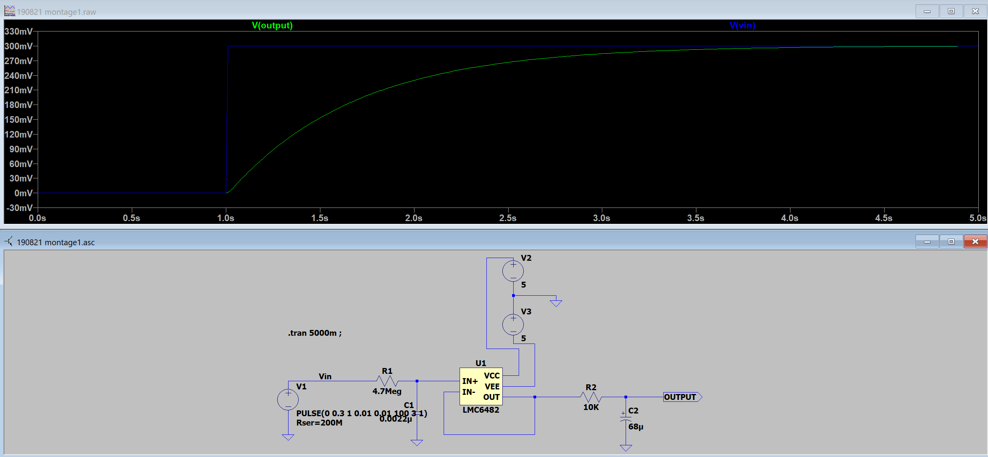This screenshot has height=457, width=988.
Task: Click the 4.7Meg value of R1
Action: click(x=387, y=391)
